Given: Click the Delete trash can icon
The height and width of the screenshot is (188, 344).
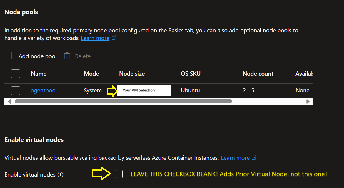Looking at the screenshot, I should click(67, 56).
